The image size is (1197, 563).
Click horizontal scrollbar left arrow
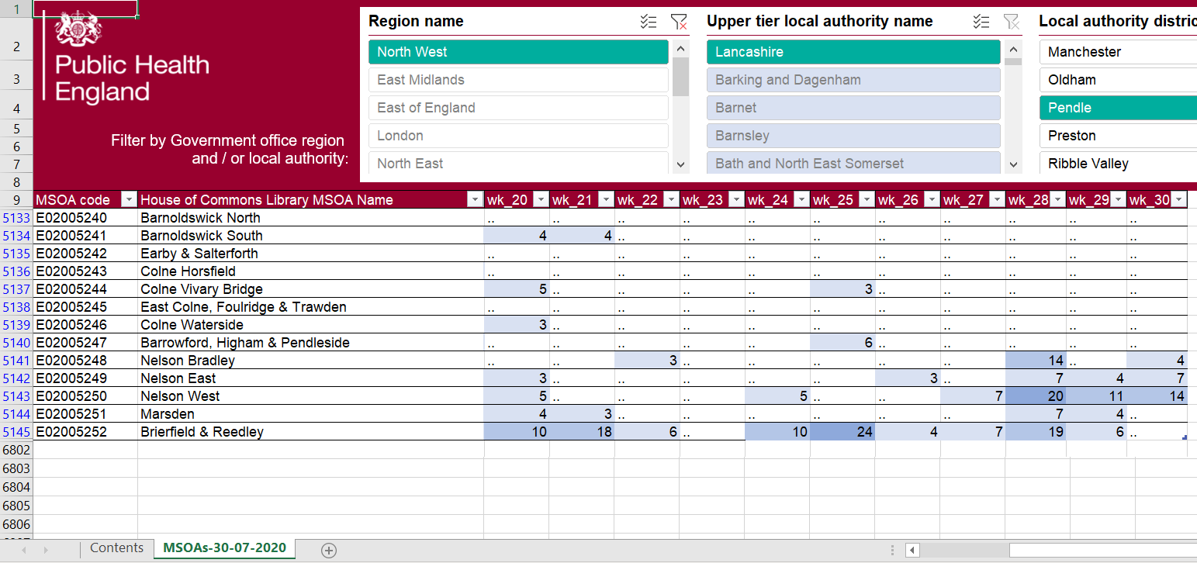click(913, 550)
